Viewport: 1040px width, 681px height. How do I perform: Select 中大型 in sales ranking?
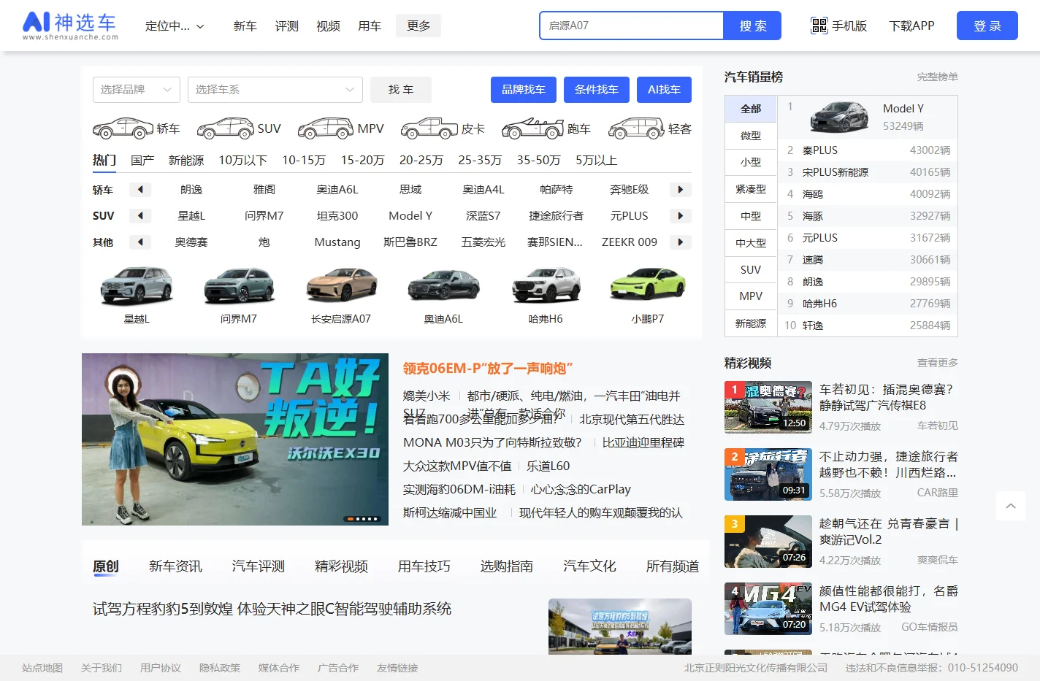click(751, 243)
